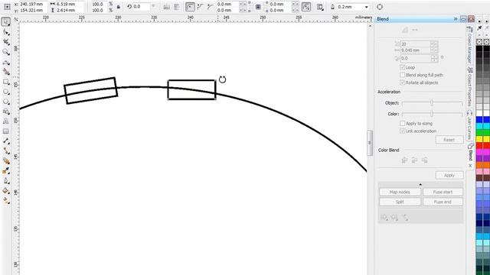Select the chamfered corner option
Viewport: 490px width, 275px height.
pyautogui.click(x=210, y=7)
